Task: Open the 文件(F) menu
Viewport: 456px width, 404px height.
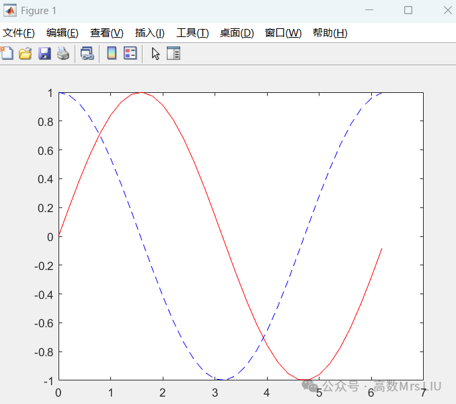Action: 19,33
